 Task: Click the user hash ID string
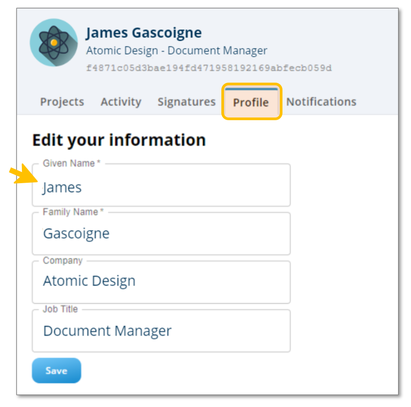(209, 68)
